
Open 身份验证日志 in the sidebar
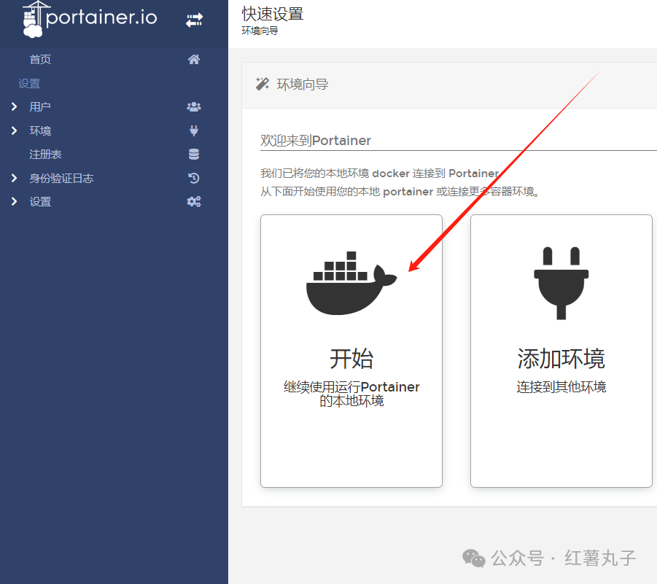(61, 178)
